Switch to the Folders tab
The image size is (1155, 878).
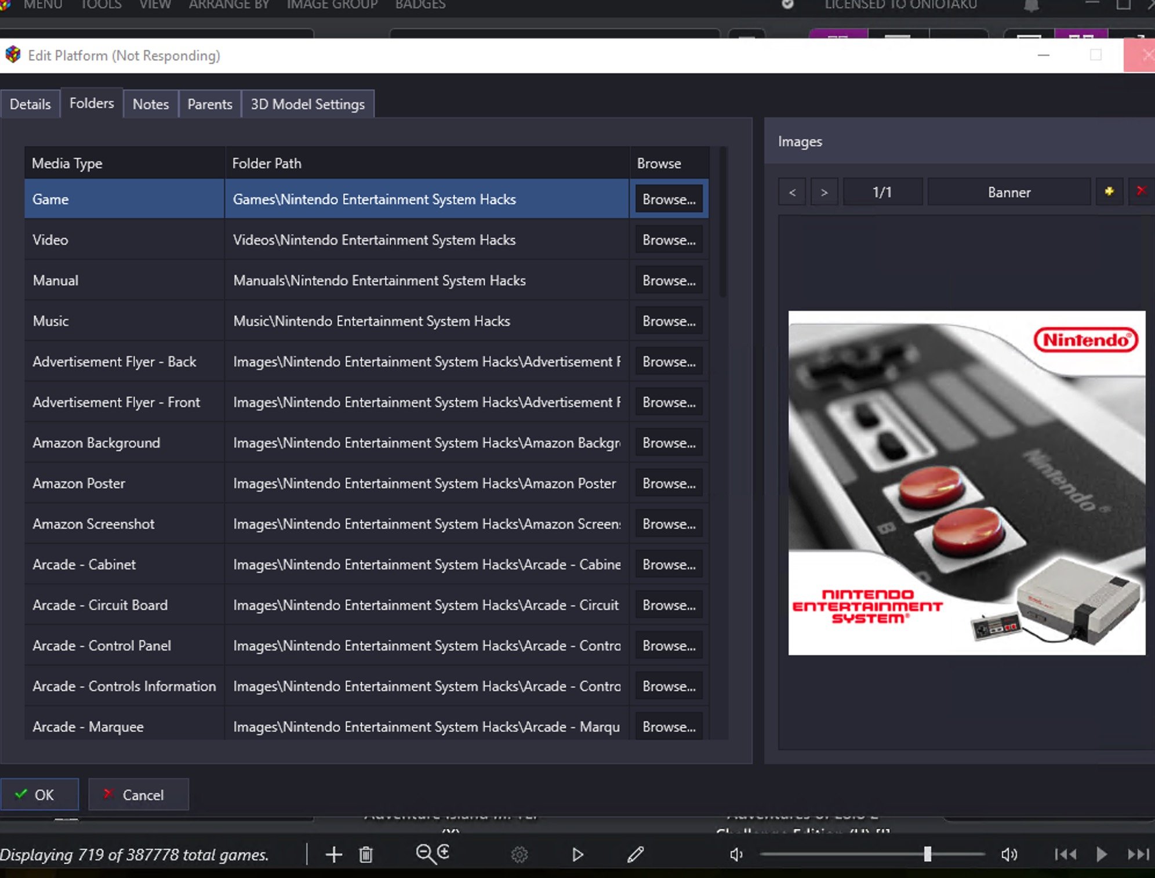coord(92,103)
